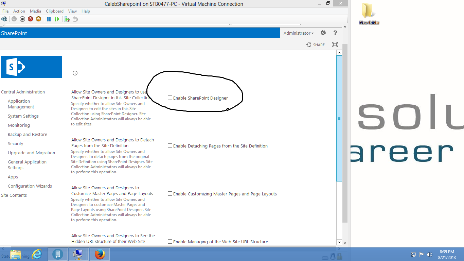Open Security in sidebar
Screen dimensions: 464x261
tap(16, 144)
